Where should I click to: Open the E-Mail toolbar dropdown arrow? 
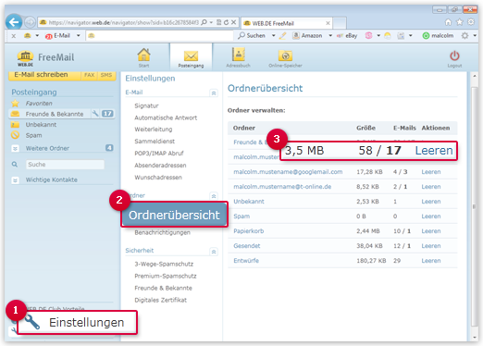79,36
